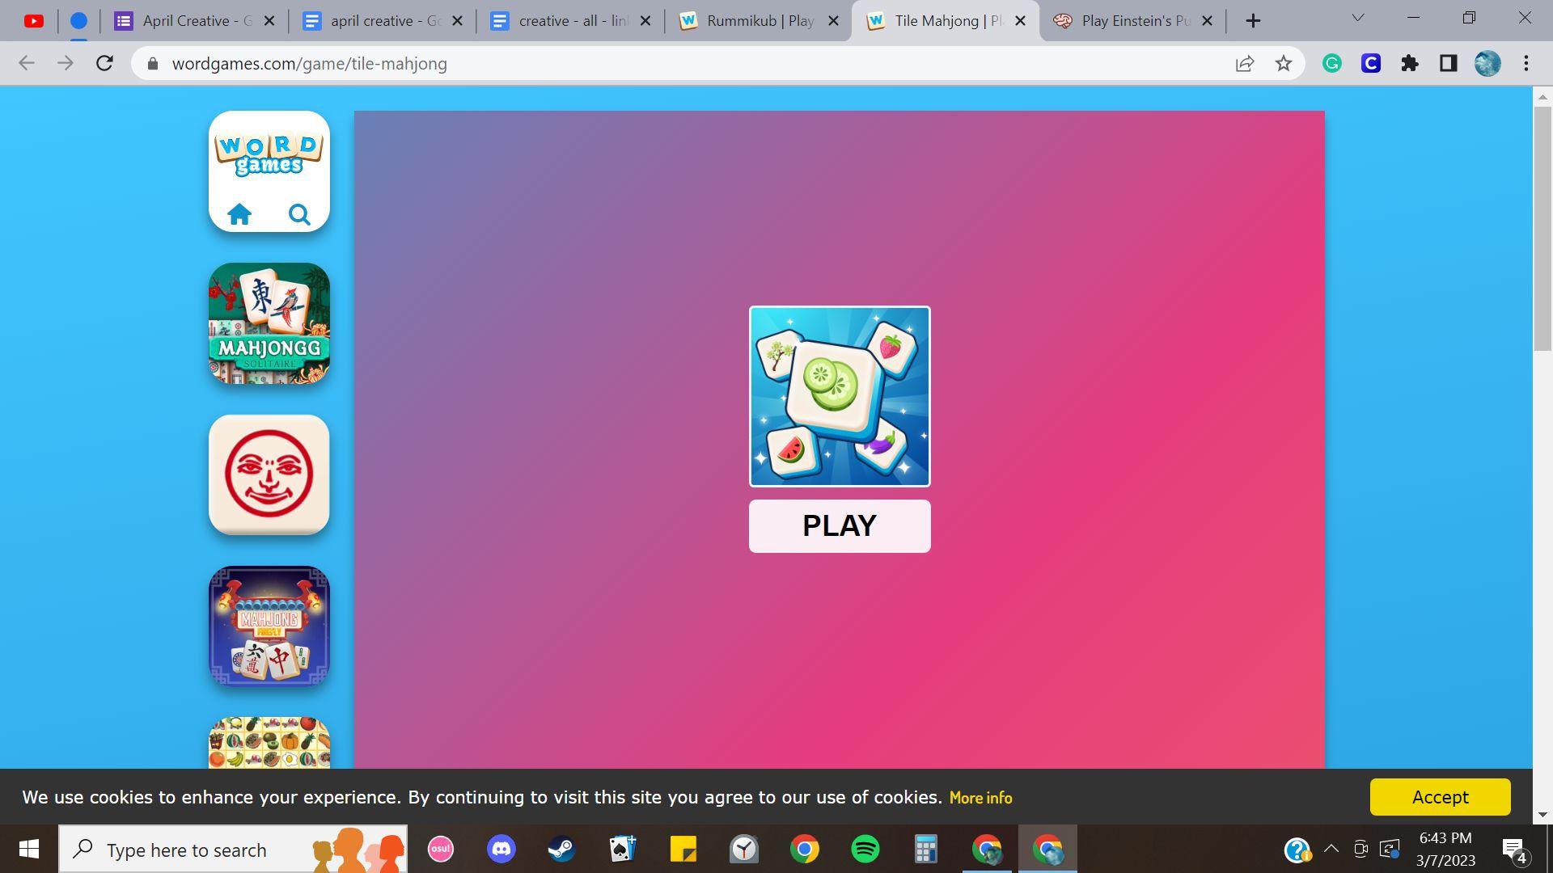This screenshot has height=873, width=1553.
Task: Open the Rummikub red face game icon
Action: pyautogui.click(x=269, y=474)
